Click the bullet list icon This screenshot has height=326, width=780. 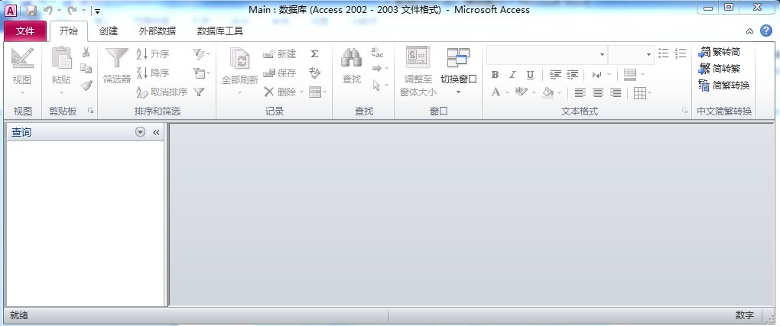coord(664,53)
